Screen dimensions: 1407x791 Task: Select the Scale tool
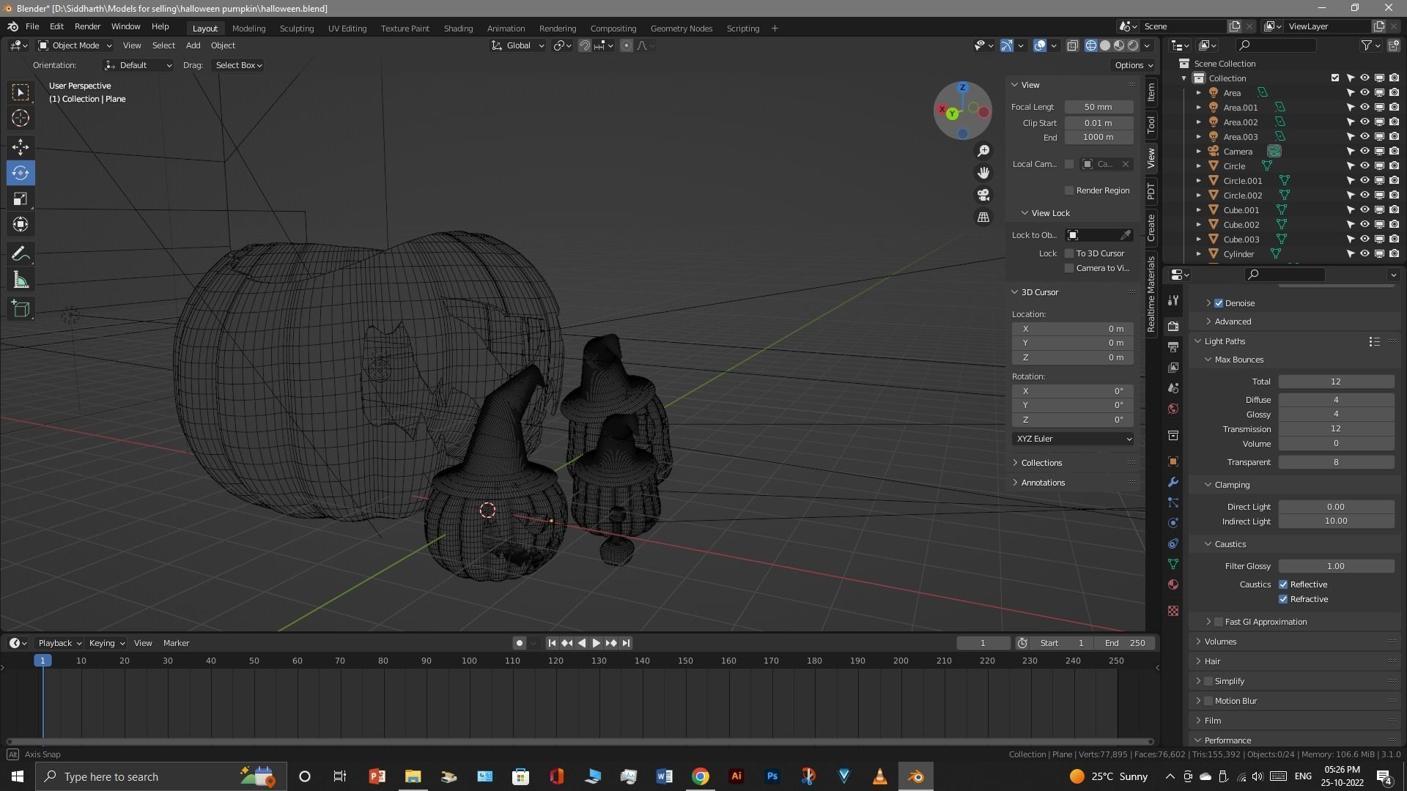coord(21,199)
